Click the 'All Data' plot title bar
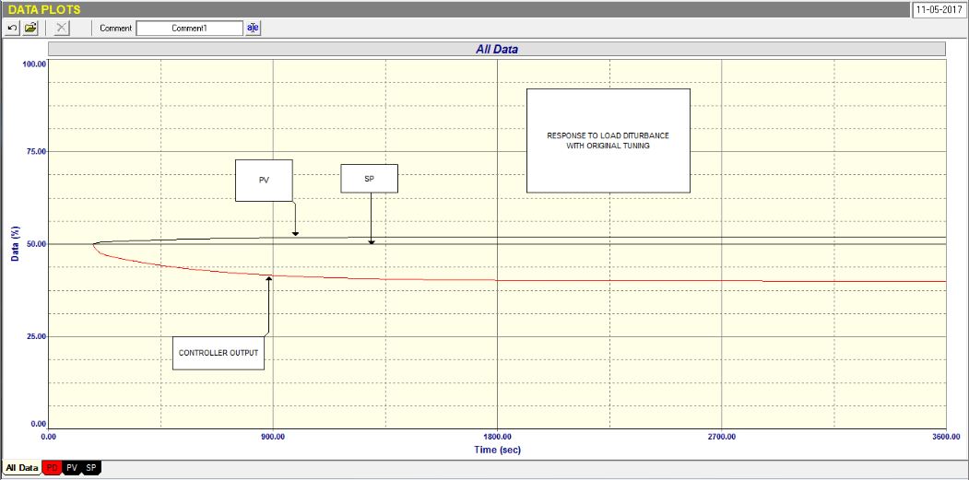This screenshot has width=969, height=480. point(497,49)
